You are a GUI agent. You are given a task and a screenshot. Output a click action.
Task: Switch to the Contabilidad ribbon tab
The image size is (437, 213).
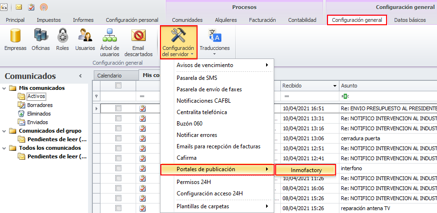tap(302, 20)
